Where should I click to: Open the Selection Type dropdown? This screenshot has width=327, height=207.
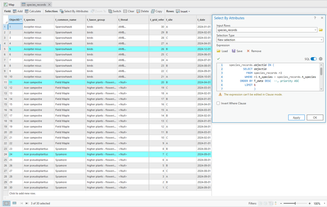pyautogui.click(x=321, y=40)
